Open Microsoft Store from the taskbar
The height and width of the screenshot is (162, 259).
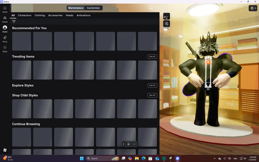[x=150, y=159]
